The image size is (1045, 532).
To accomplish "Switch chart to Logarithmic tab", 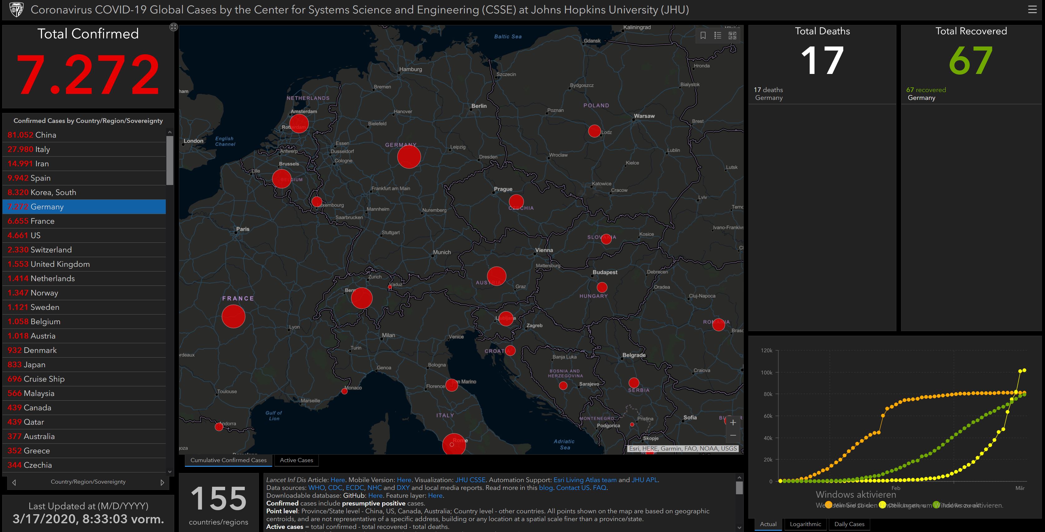I will 805,524.
